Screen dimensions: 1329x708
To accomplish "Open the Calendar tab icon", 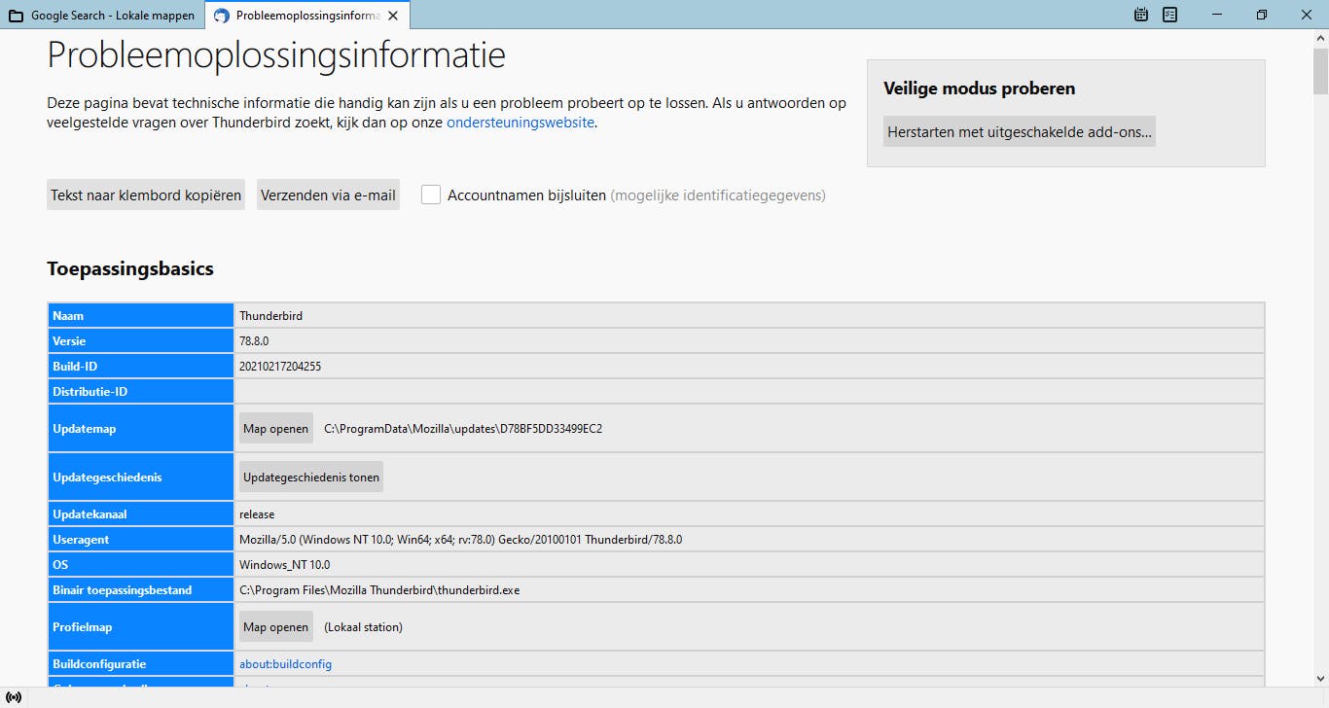I will coord(1142,15).
